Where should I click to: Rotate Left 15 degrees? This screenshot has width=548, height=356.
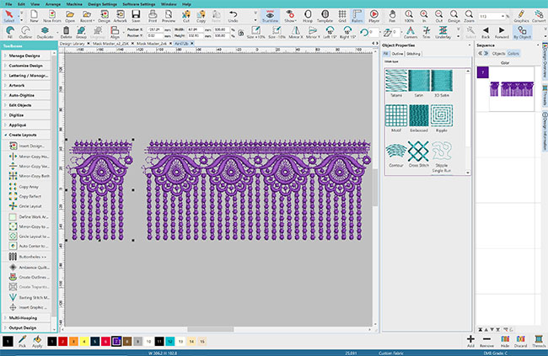click(330, 32)
